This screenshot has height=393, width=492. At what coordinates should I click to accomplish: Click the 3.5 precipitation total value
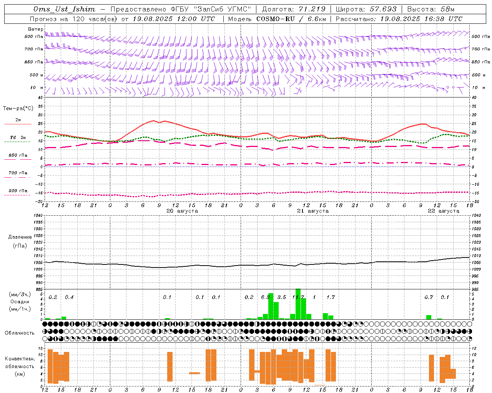(x=282, y=297)
